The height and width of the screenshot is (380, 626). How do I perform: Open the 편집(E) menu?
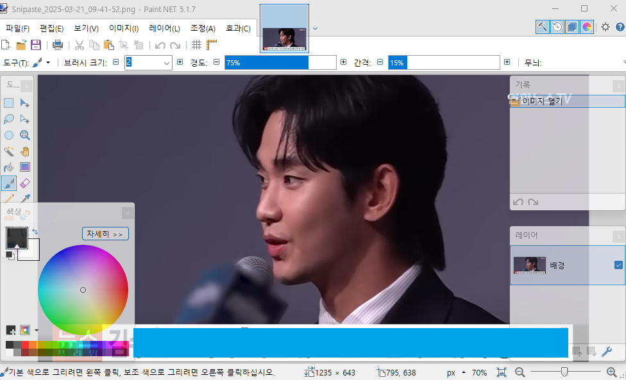coord(51,28)
